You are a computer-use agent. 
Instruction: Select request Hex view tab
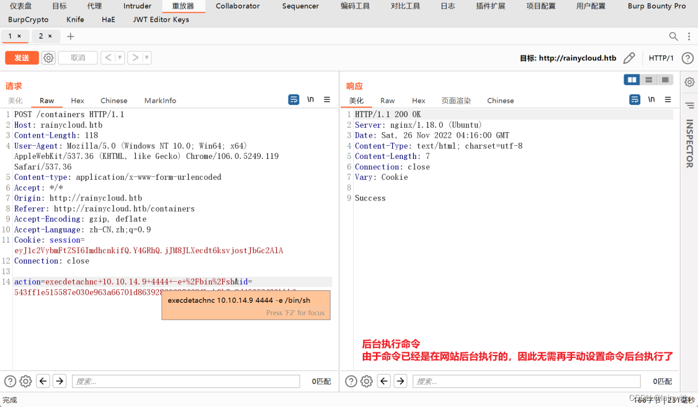point(78,101)
